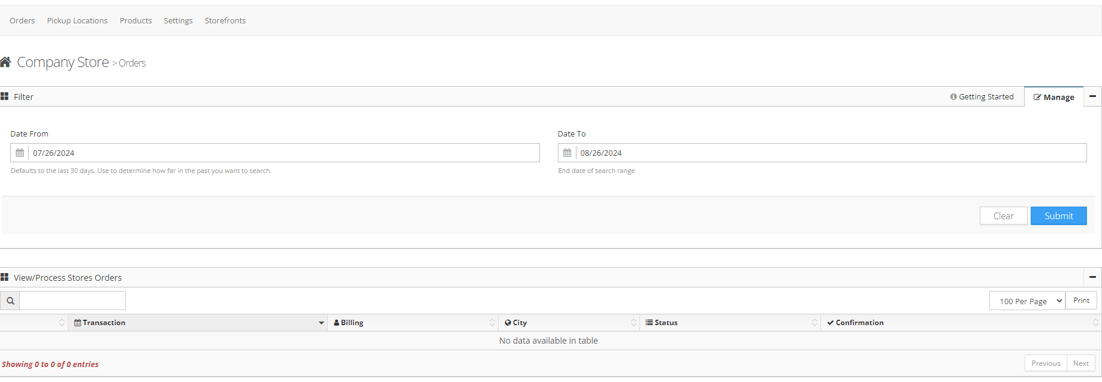
Task: Sort by the Confirmation column
Action: click(859, 323)
